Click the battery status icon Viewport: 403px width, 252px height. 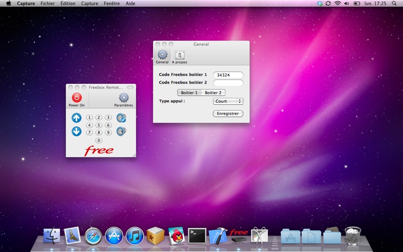click(x=357, y=4)
